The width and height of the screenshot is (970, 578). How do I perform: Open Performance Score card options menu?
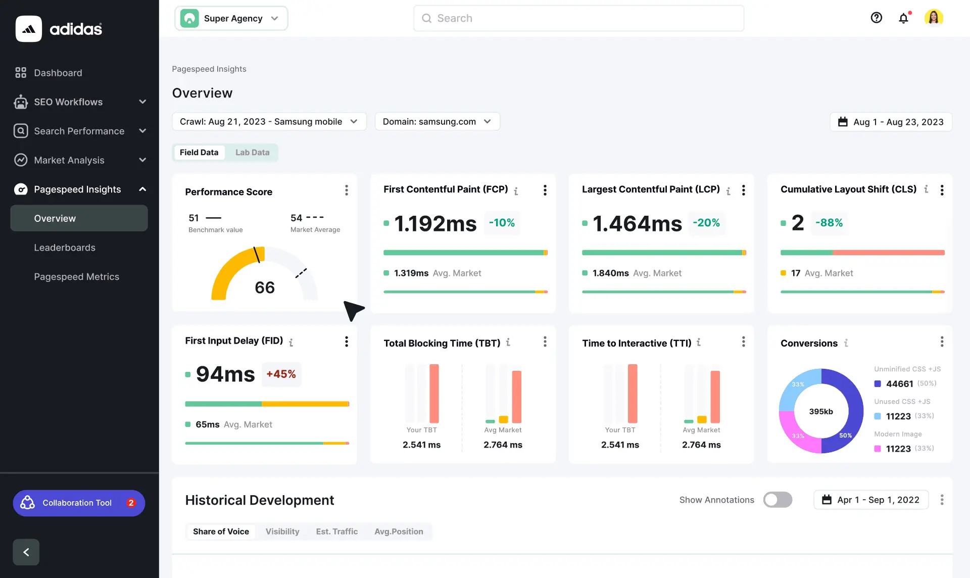[x=346, y=190]
